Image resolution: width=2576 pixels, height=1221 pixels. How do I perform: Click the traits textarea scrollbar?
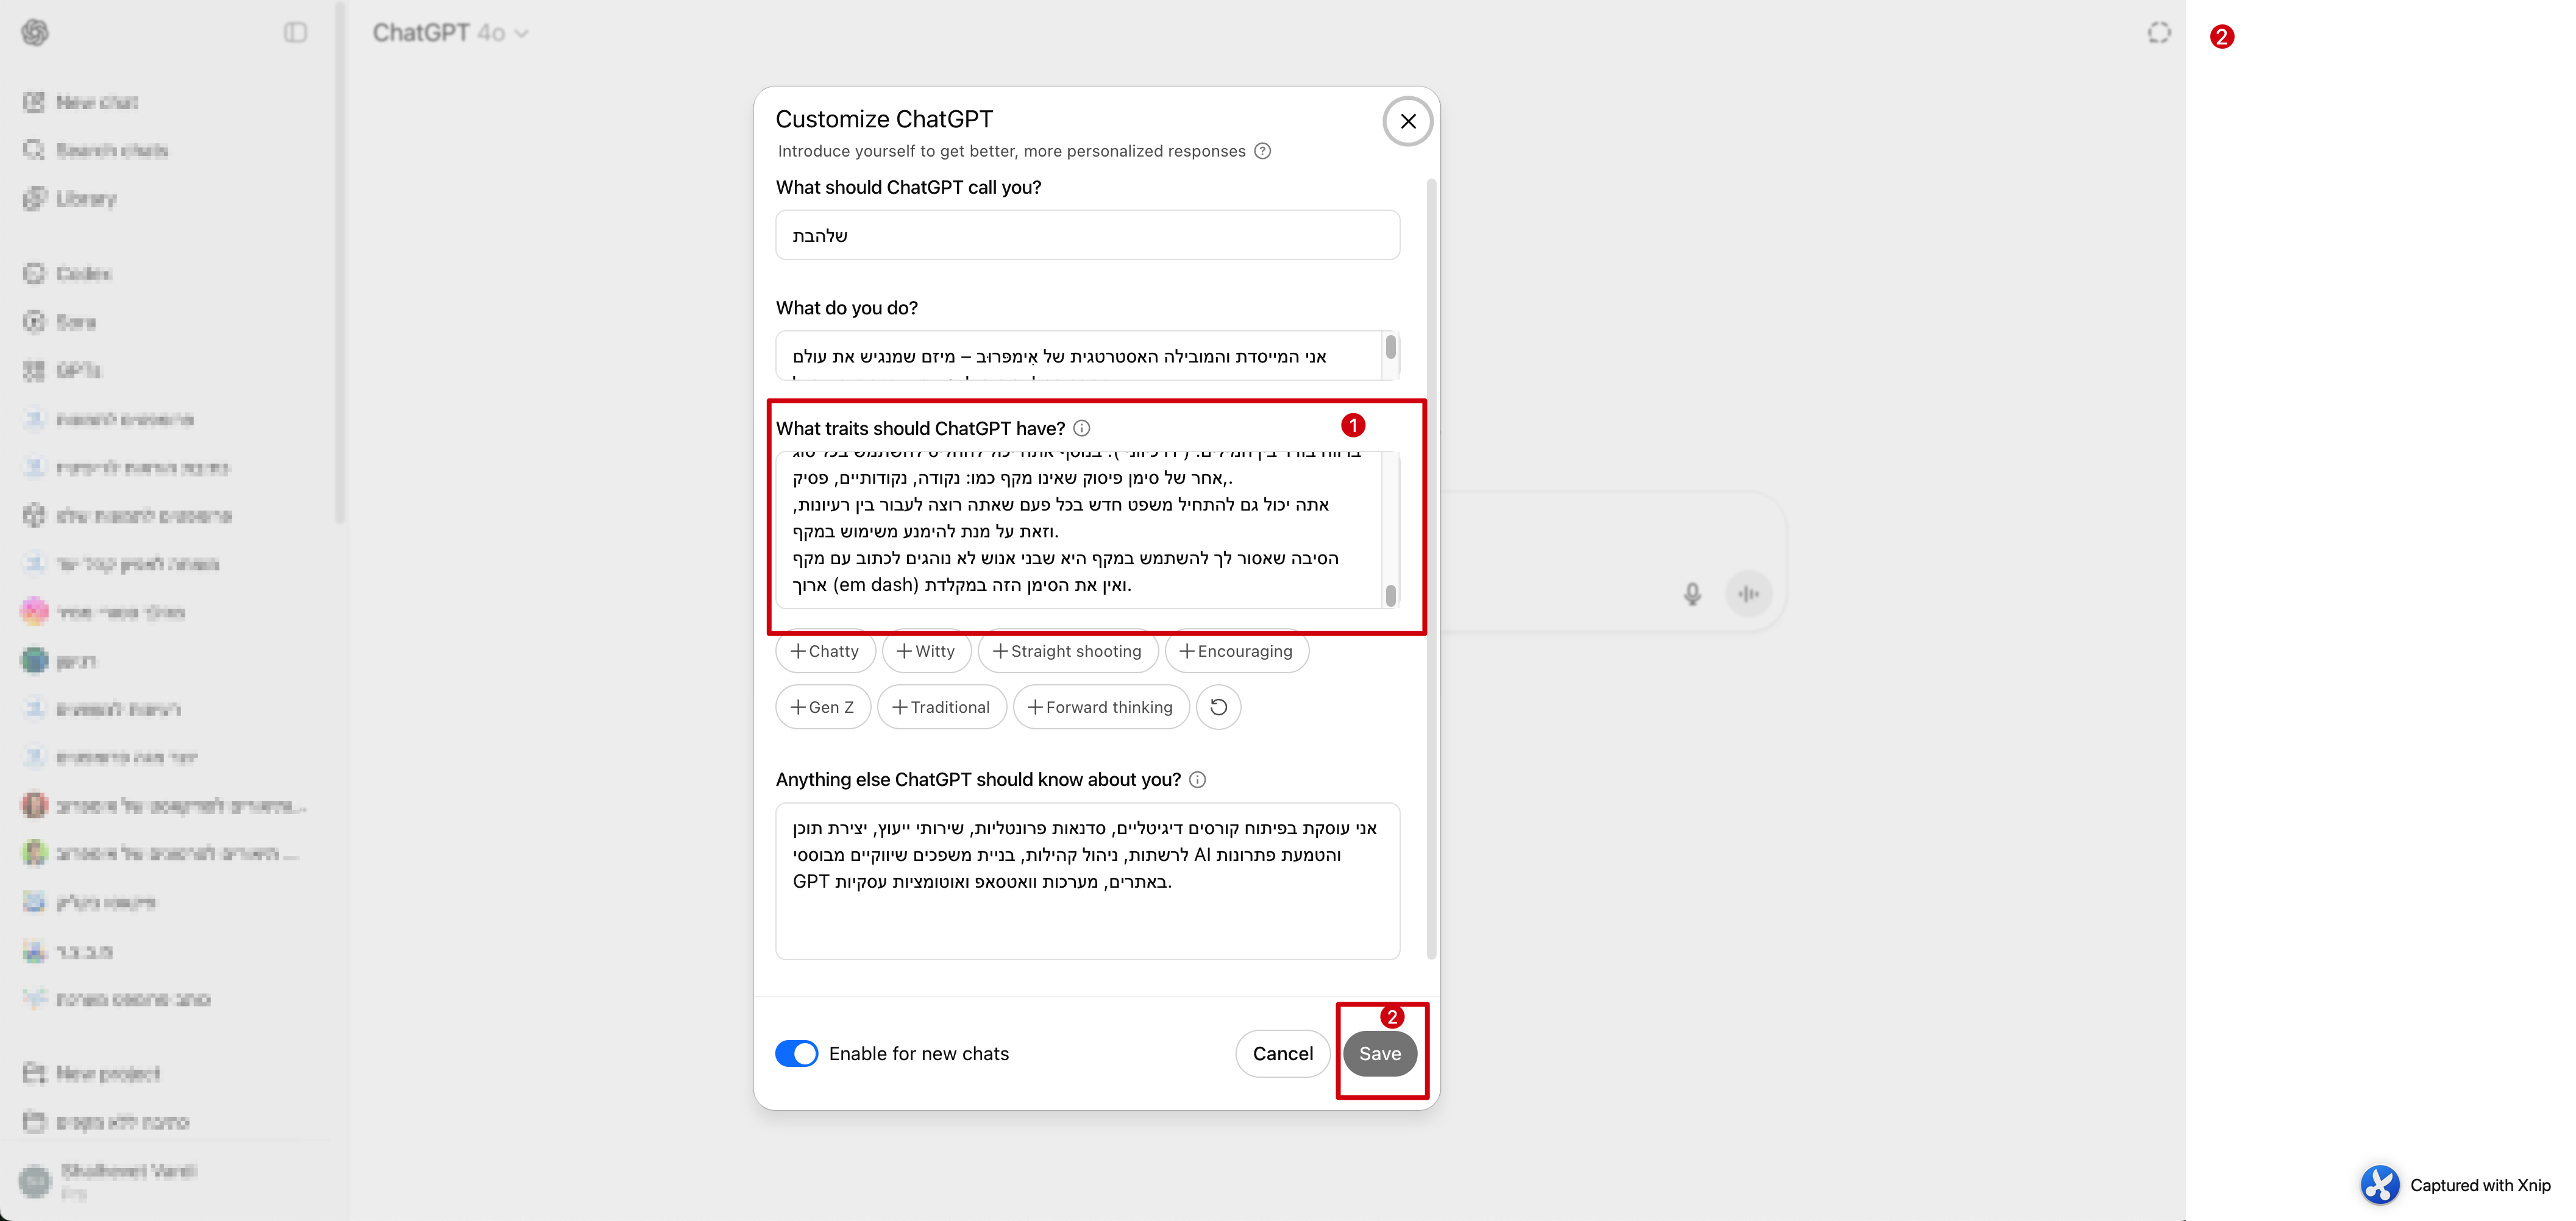coord(1390,595)
